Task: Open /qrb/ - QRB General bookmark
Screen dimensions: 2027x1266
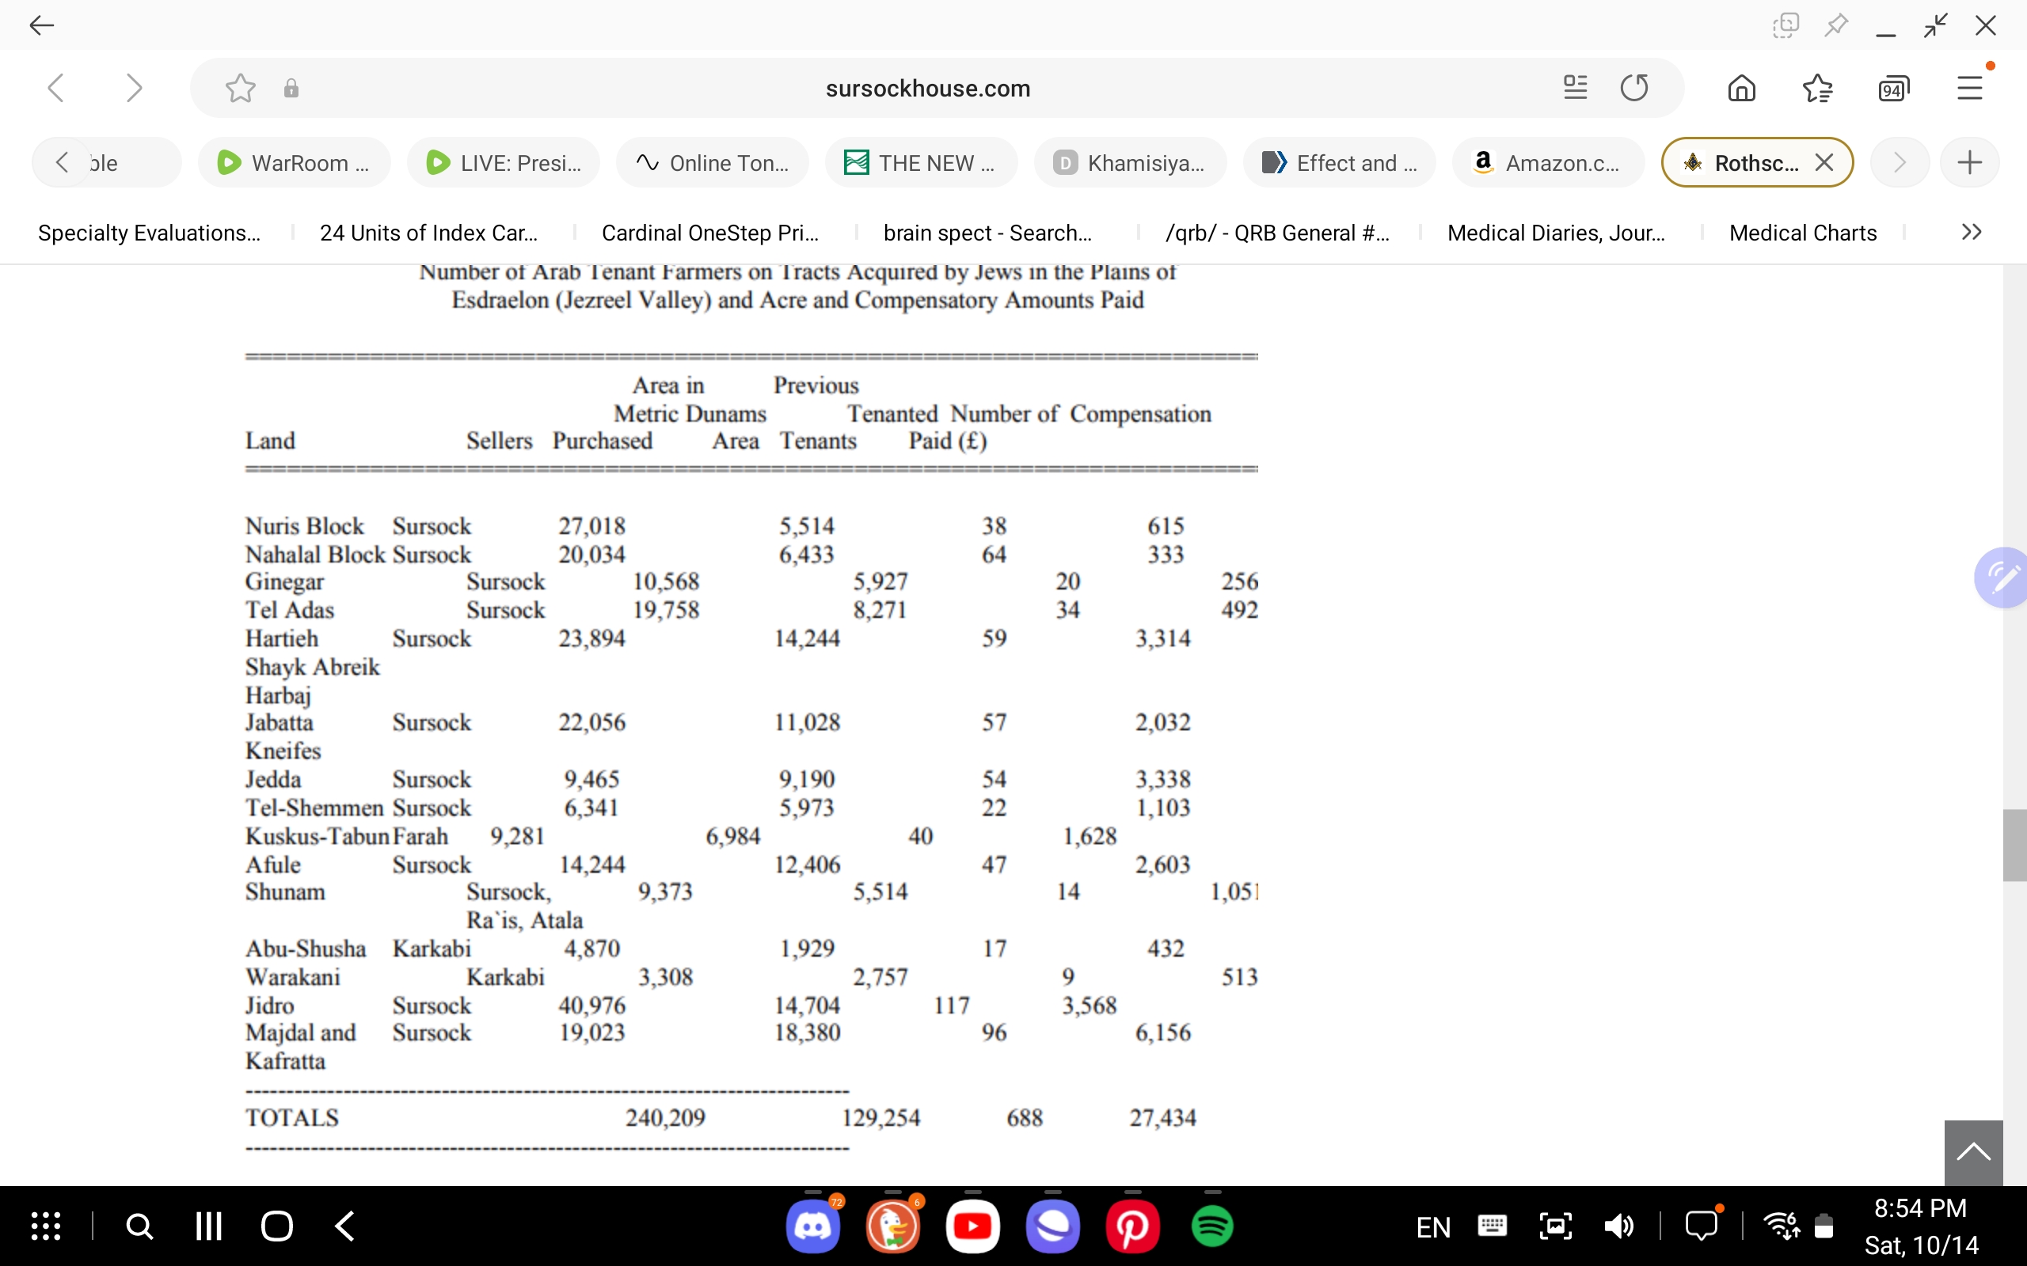Action: coord(1277,233)
